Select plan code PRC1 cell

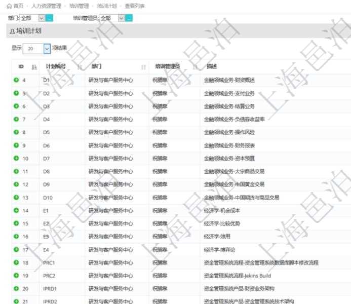49,262
